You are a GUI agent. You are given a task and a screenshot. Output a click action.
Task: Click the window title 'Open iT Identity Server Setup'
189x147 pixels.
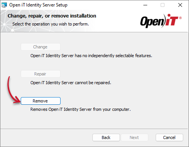click(x=38, y=5)
